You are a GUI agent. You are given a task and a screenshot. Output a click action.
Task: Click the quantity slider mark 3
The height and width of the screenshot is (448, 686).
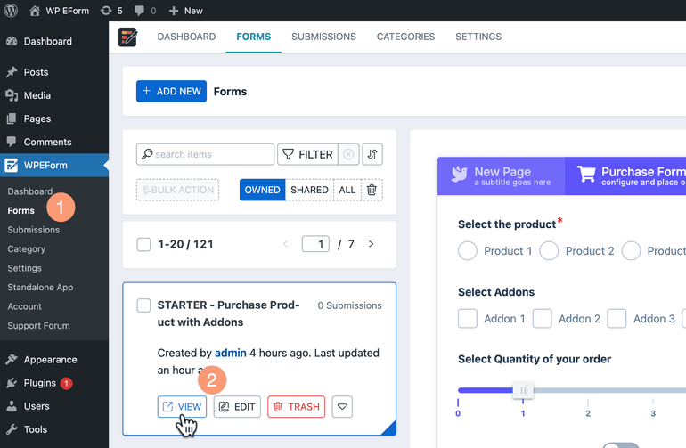click(653, 413)
